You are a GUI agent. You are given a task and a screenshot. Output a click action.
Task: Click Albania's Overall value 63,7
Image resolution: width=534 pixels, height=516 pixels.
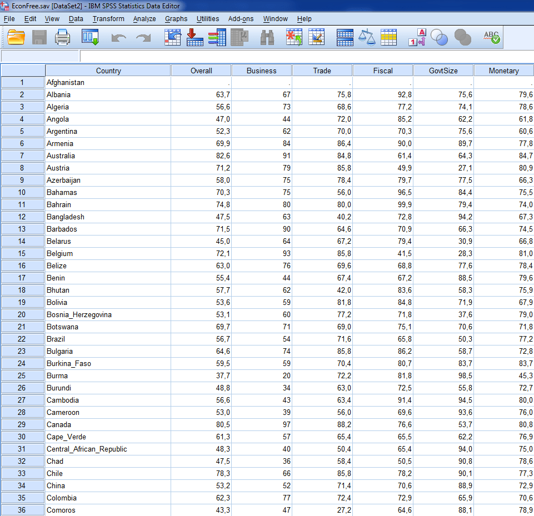[201, 94]
